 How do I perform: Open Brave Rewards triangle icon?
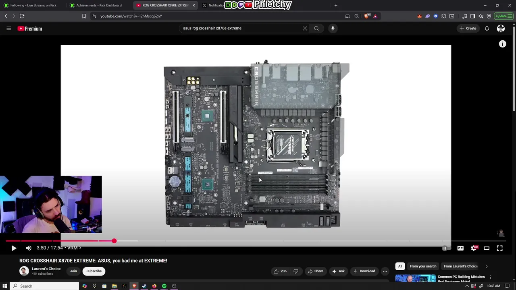click(x=375, y=16)
